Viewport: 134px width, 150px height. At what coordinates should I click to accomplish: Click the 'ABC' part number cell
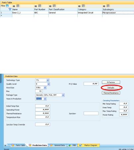point(41,13)
